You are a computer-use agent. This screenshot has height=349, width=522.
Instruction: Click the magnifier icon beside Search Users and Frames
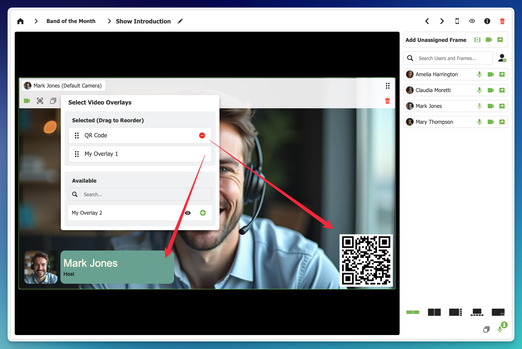[x=410, y=58]
